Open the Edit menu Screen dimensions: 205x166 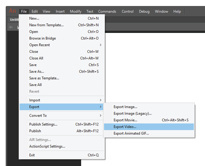(x=35, y=11)
